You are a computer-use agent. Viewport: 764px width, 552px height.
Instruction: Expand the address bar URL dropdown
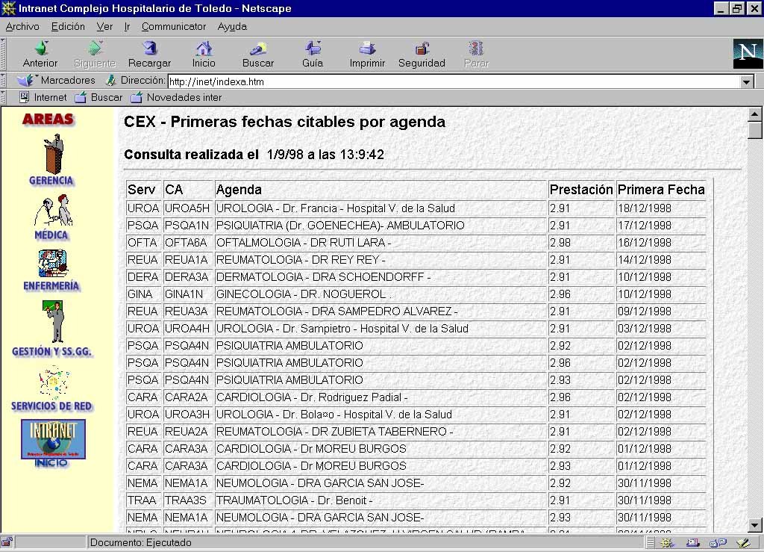746,82
